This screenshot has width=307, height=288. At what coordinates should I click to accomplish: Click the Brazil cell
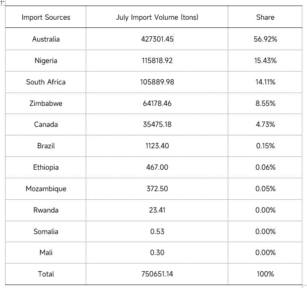(x=46, y=146)
